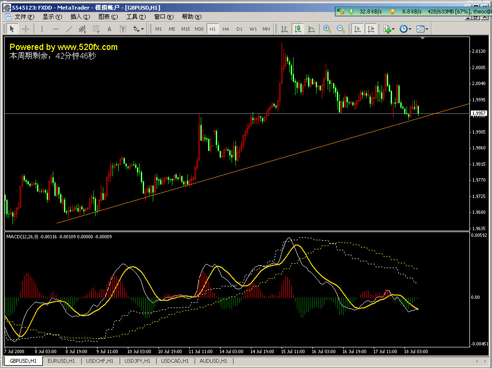Click the 1.9957 current price label
The height and width of the screenshot is (369, 492).
pyautogui.click(x=479, y=113)
